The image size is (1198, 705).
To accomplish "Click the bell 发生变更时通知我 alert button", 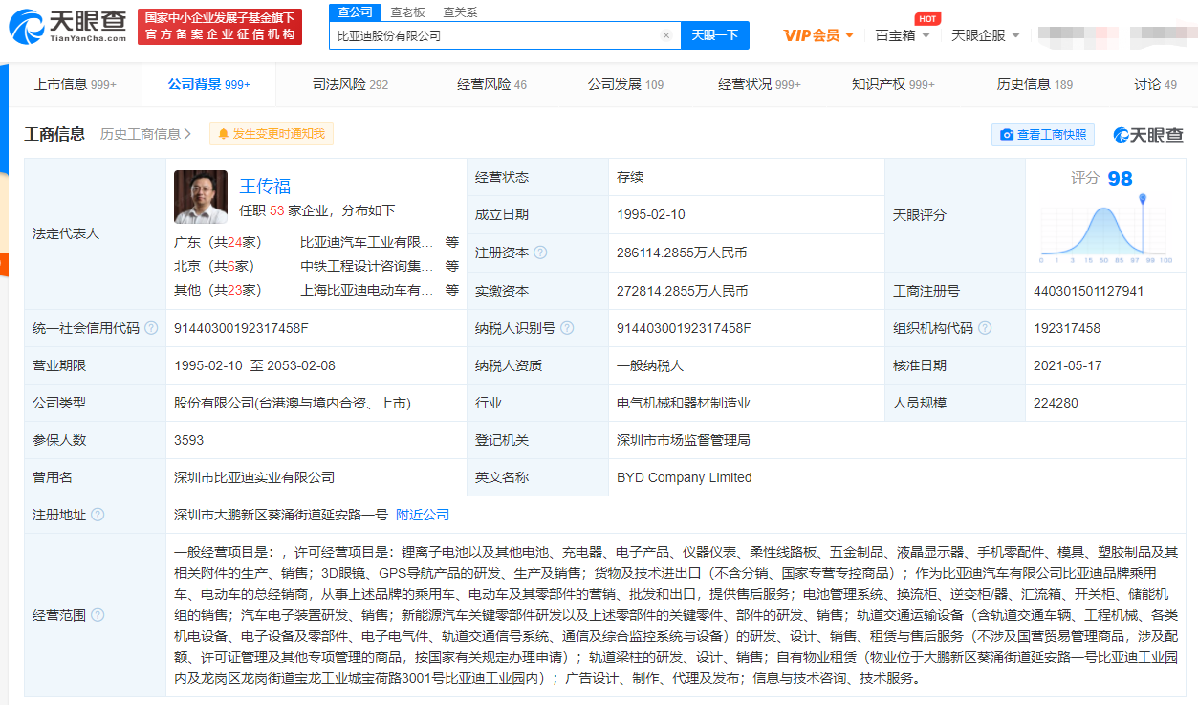I will point(272,134).
